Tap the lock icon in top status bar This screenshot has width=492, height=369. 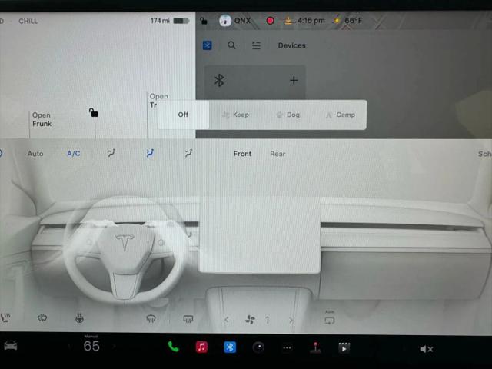(204, 21)
